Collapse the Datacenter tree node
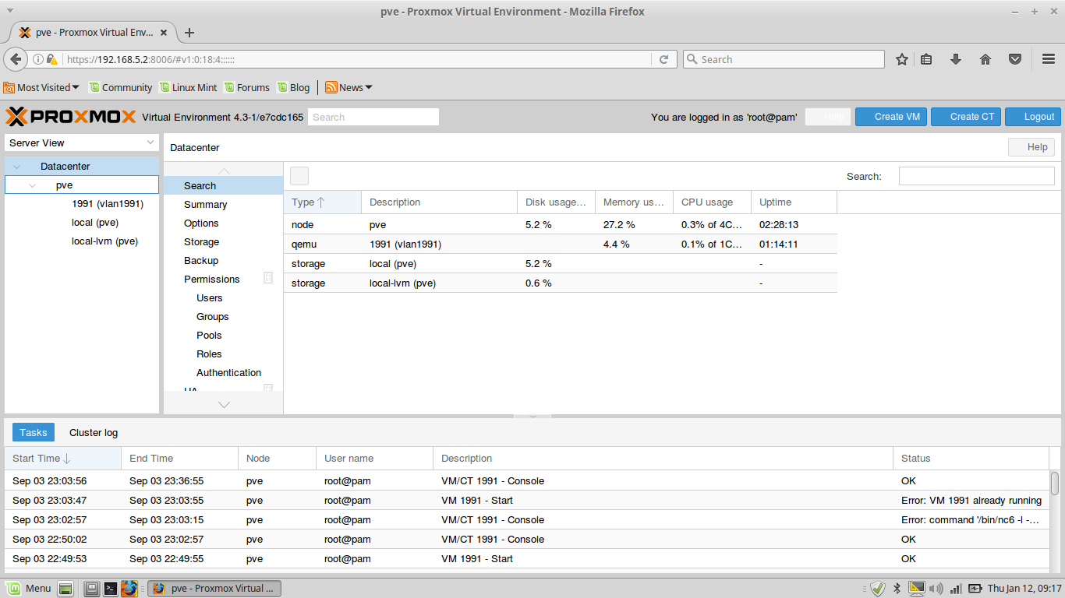The height and width of the screenshot is (598, 1065). 17,167
